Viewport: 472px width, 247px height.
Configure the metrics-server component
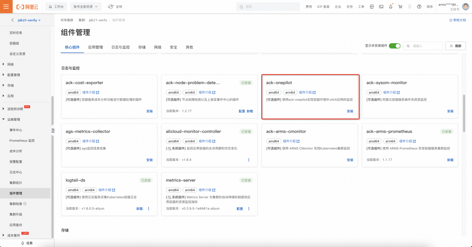tap(239, 209)
